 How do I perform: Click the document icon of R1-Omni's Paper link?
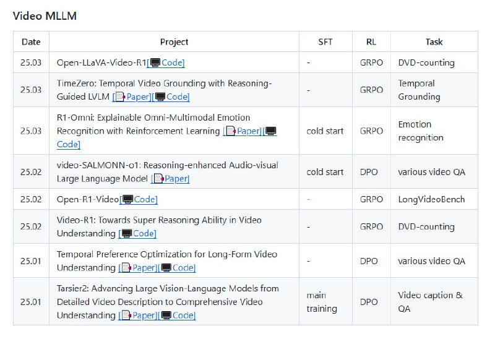pyautogui.click(x=231, y=131)
